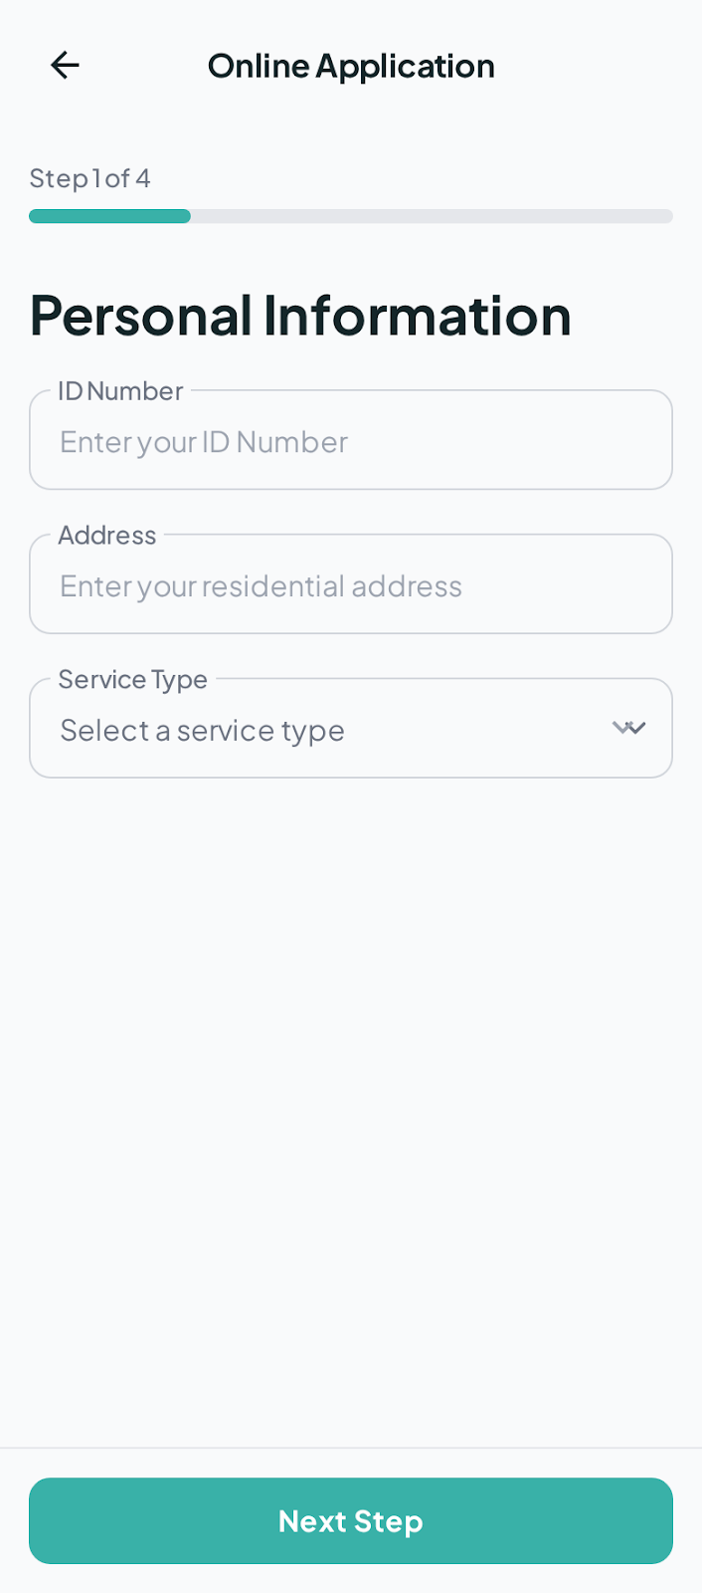Image resolution: width=702 pixels, height=1593 pixels.
Task: Select a service type from the dropdown
Action: tap(351, 728)
